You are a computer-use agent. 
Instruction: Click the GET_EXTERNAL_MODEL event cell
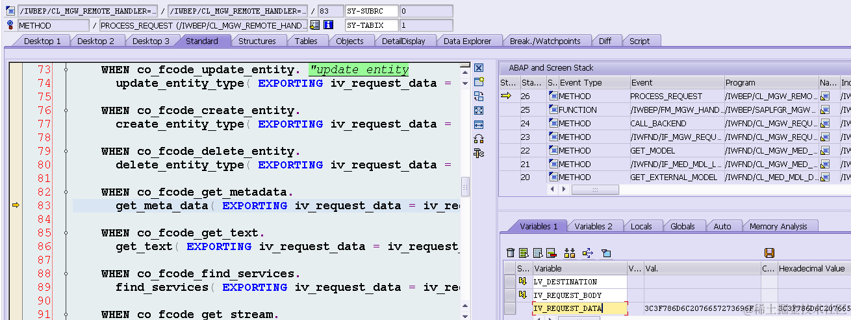(676, 177)
